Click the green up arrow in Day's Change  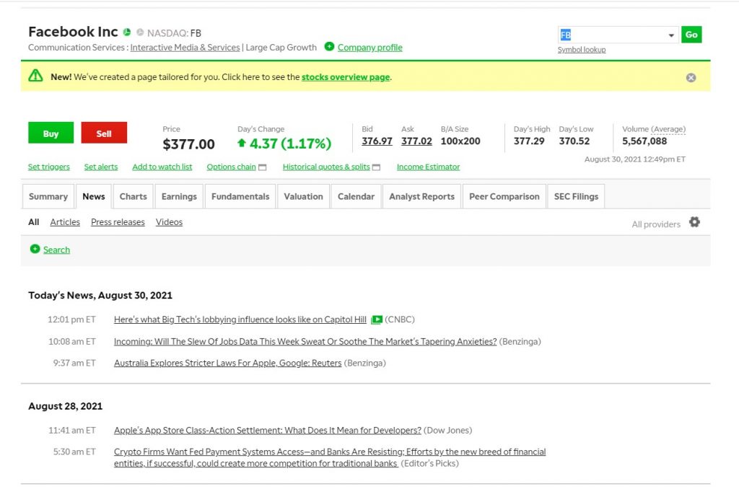pyautogui.click(x=241, y=143)
